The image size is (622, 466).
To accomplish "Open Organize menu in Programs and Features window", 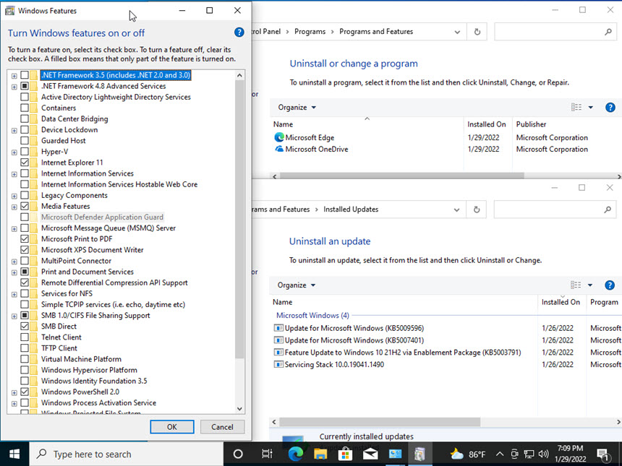I will 297,108.
